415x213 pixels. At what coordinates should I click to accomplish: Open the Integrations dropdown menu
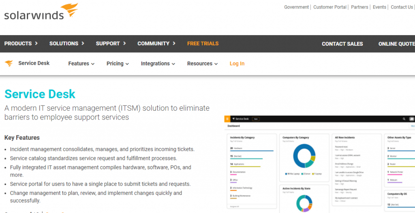(x=158, y=63)
